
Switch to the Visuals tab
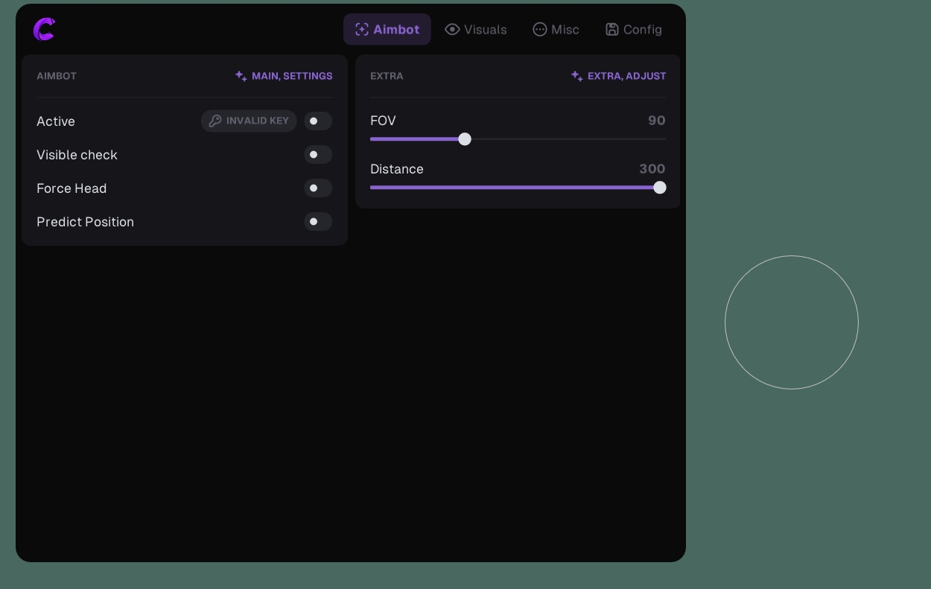click(x=476, y=29)
